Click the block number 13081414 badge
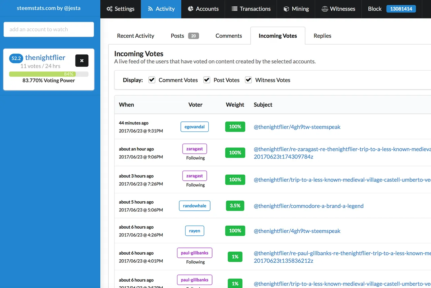 coord(401,9)
